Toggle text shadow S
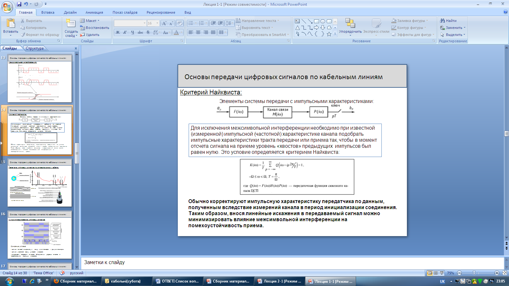The image size is (509, 286). (x=148, y=32)
